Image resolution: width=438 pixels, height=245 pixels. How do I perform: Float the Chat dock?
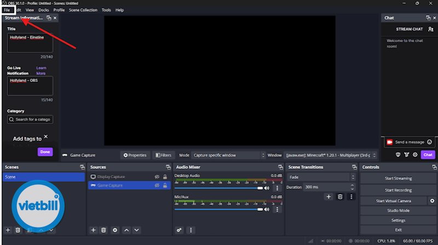[428, 18]
